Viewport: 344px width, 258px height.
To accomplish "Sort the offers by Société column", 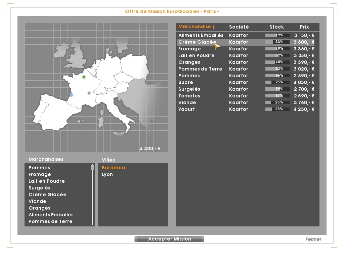I will coord(239,27).
